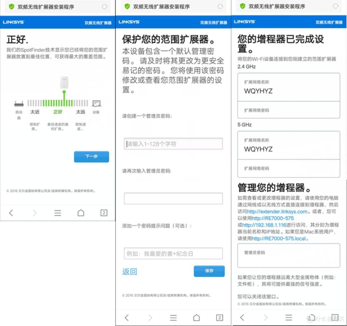
Task: Click the forward arrow in the navigation bar
Action: pyautogui.click(x=34, y=213)
